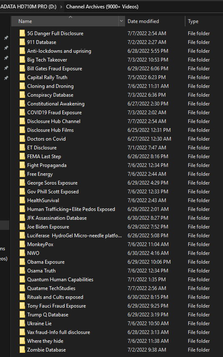Select the Ukraine Lie folder name
This screenshot has width=223, height=357.
pyautogui.click(x=39, y=323)
